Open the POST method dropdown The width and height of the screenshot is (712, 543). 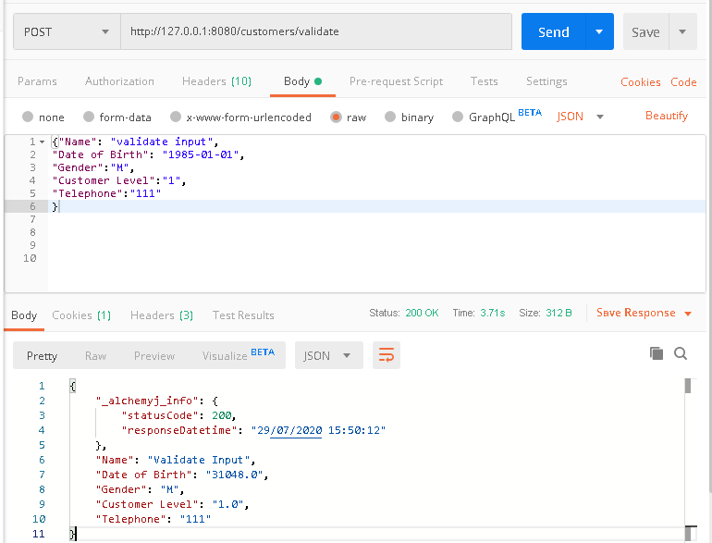pos(67,31)
